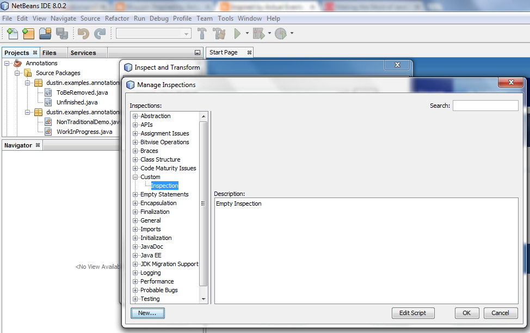Select the Inspection item under Custom

click(165, 186)
